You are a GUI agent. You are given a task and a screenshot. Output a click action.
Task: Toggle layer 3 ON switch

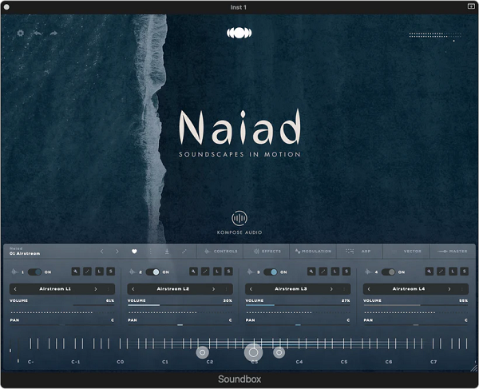pyautogui.click(x=271, y=272)
